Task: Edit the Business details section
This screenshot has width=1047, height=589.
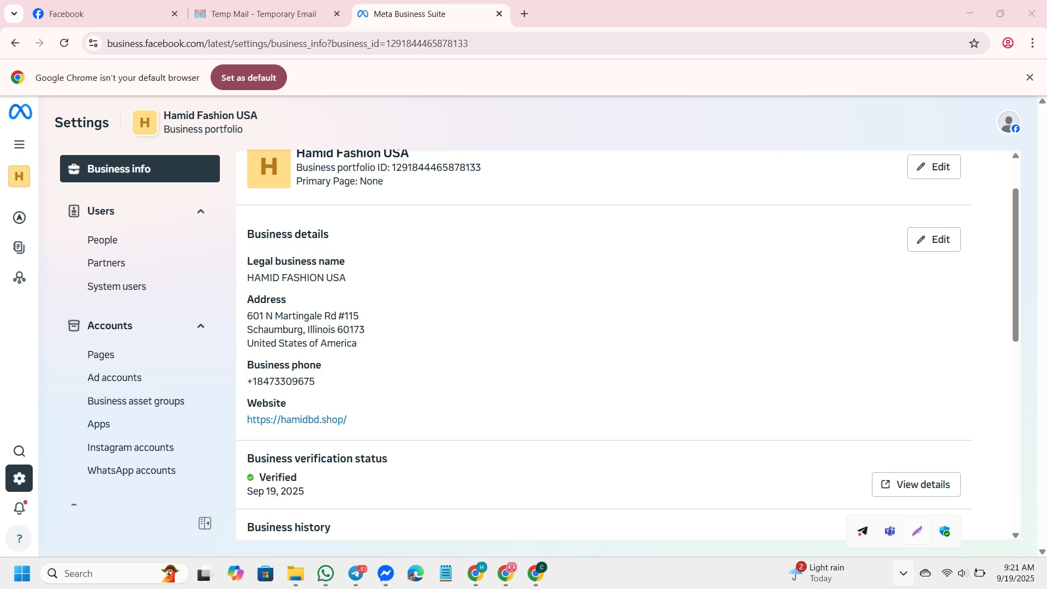Action: [x=934, y=239]
